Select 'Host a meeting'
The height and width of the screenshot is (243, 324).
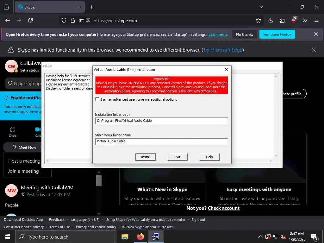tap(24, 161)
